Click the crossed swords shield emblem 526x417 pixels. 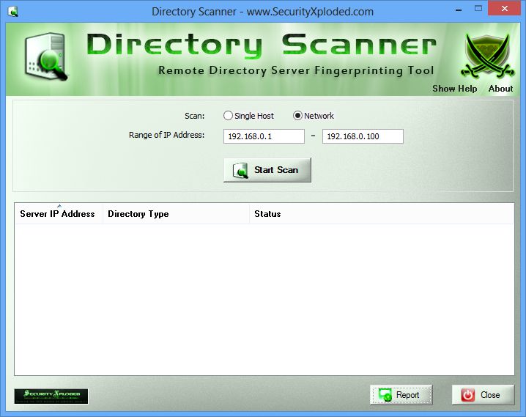click(x=488, y=56)
